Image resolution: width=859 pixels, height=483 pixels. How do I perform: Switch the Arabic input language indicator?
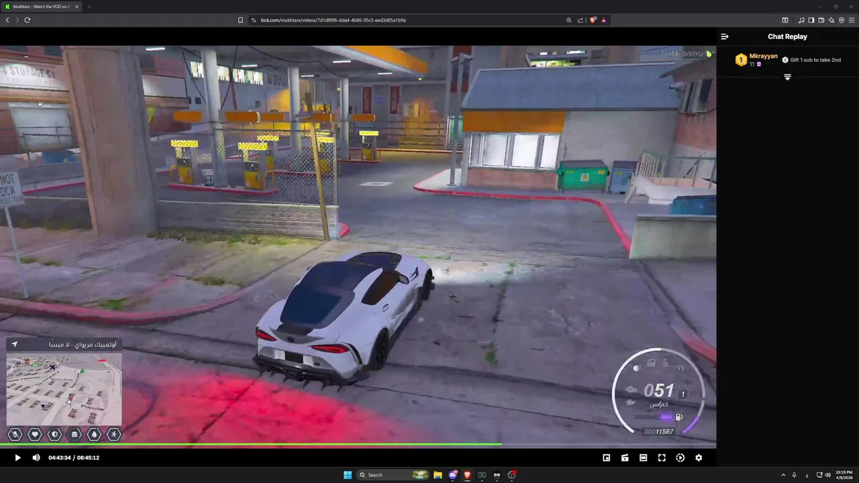pos(807,475)
